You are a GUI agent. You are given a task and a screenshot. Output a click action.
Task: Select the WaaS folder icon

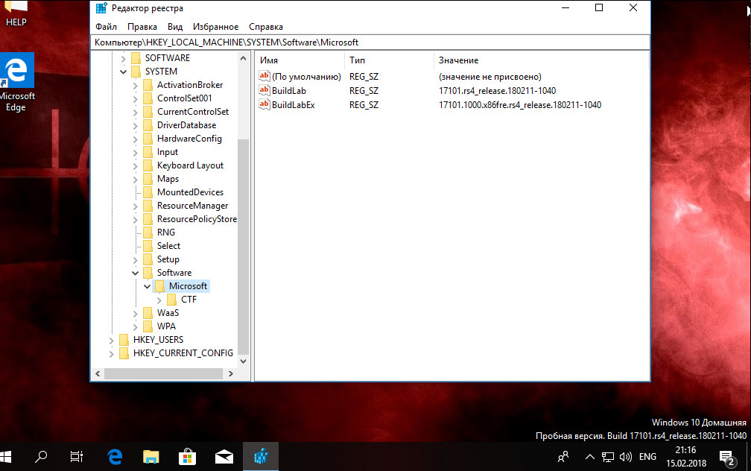click(148, 313)
